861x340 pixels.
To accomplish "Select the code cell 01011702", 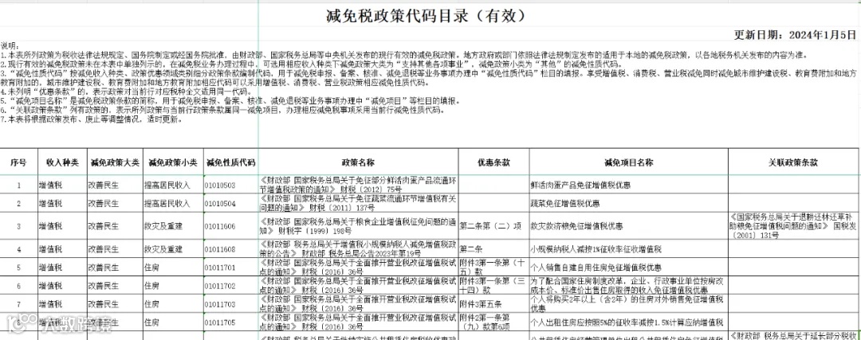I will [x=230, y=286].
